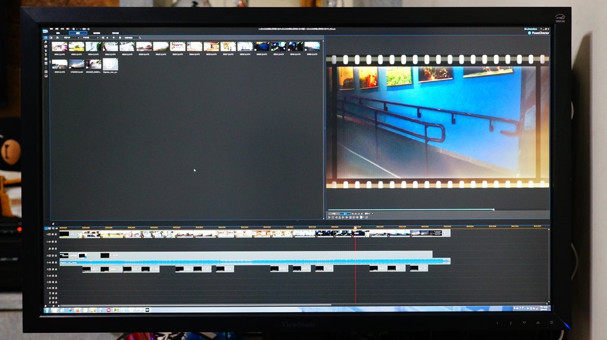Open the Effect Room (fx)
The width and height of the screenshot is (607, 340).
pyautogui.click(x=45, y=42)
